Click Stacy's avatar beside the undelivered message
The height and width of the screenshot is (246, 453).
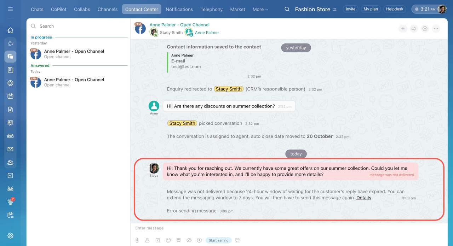(x=154, y=168)
